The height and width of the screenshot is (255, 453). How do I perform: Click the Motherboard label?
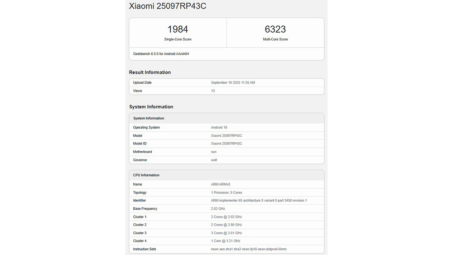(142, 152)
